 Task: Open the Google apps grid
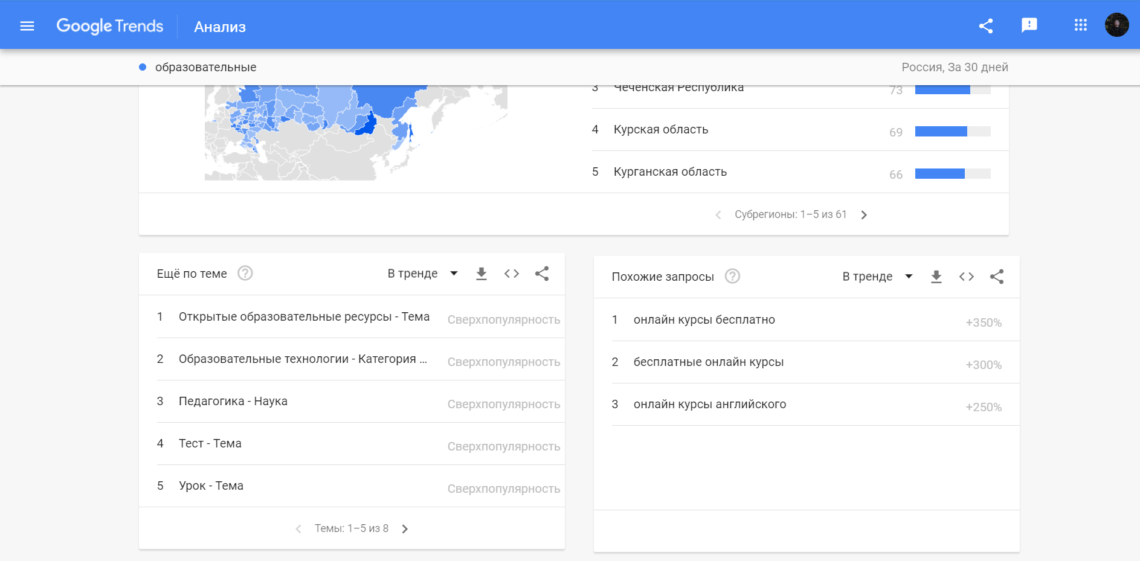tap(1081, 25)
